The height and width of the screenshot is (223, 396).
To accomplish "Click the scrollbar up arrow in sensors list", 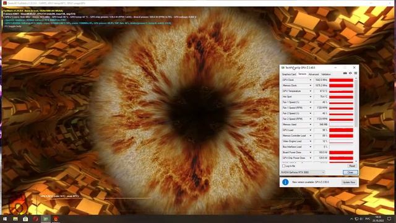I will [x=356, y=79].
